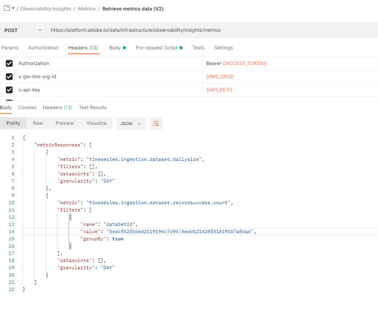Open the POST method dropdown
The width and height of the screenshot is (378, 327).
pos(23,30)
